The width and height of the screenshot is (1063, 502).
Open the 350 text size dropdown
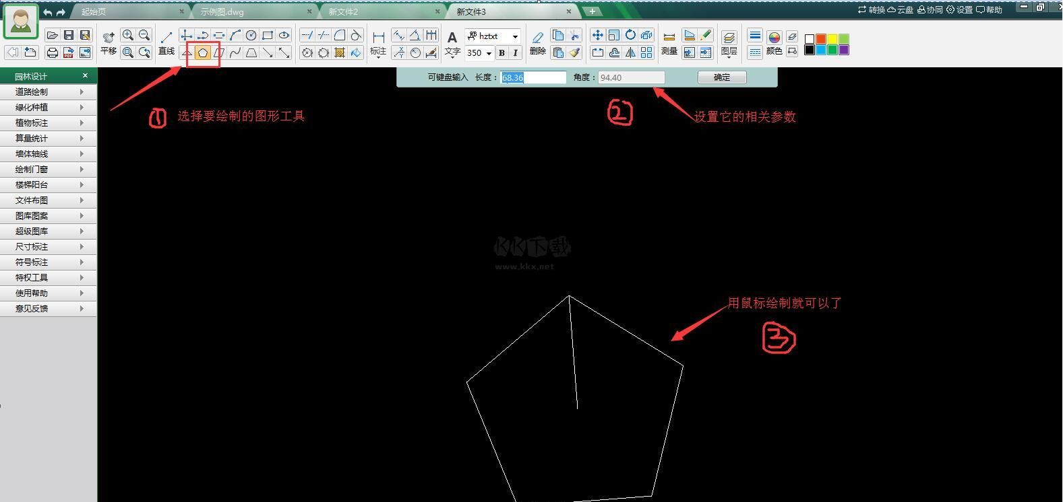(489, 53)
